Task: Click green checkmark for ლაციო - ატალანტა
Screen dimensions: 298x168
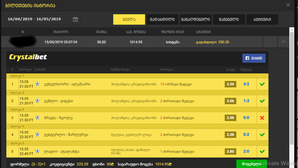Action: pyautogui.click(x=262, y=151)
